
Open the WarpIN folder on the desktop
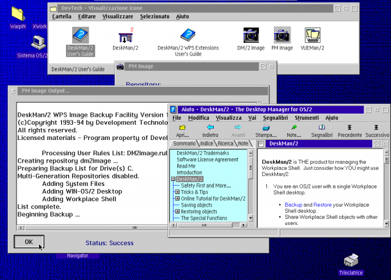[x=18, y=14]
